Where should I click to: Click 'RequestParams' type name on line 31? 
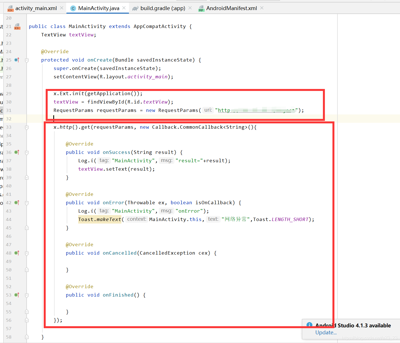[73, 110]
